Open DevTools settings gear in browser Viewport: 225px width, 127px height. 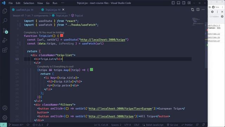[x=212, y=12]
